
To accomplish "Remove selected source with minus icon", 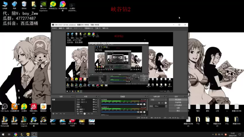I will tap(81, 114).
